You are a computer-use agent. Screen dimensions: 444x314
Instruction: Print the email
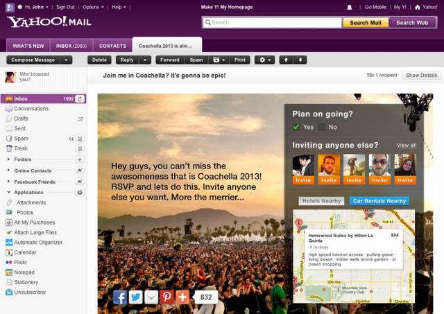pyautogui.click(x=239, y=60)
